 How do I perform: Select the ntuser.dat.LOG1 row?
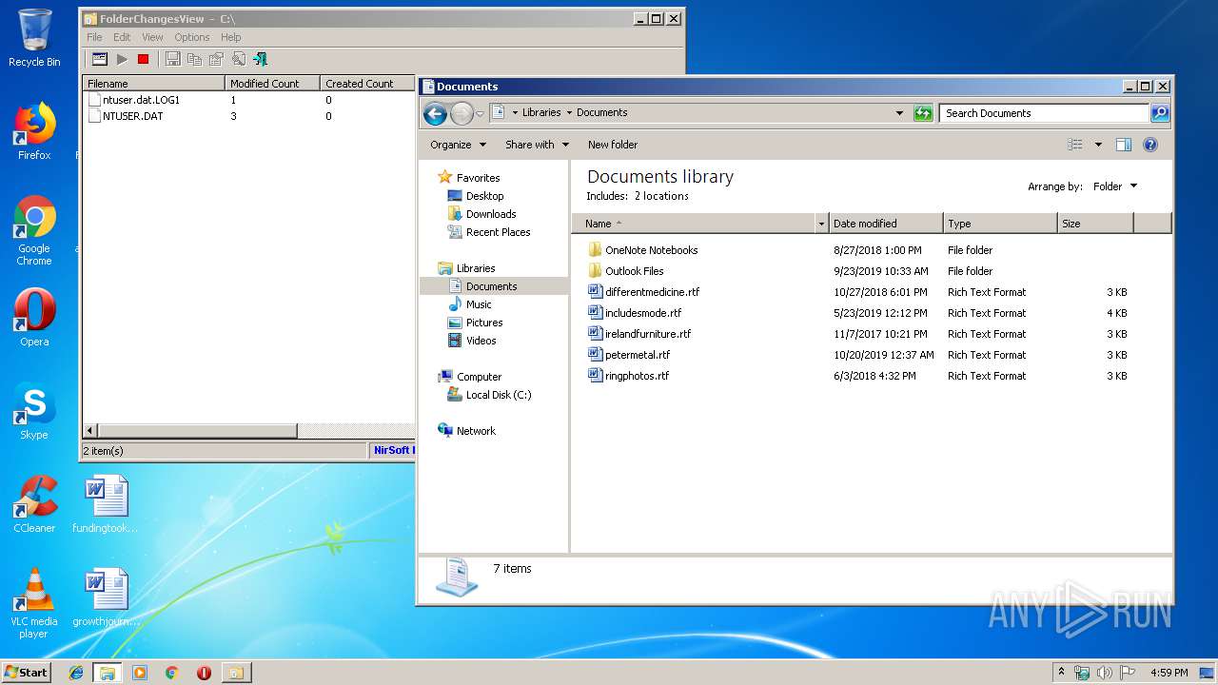141,100
